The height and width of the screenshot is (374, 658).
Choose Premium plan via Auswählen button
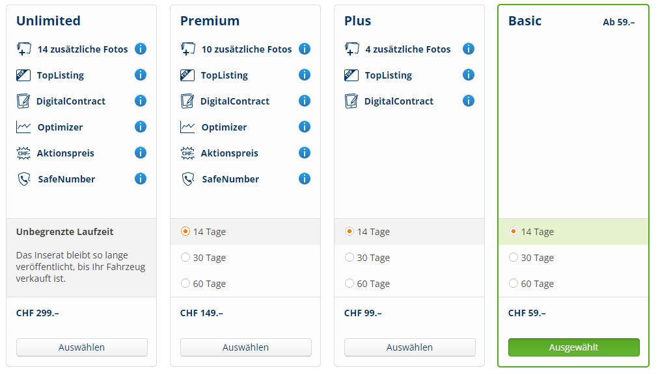(x=245, y=347)
